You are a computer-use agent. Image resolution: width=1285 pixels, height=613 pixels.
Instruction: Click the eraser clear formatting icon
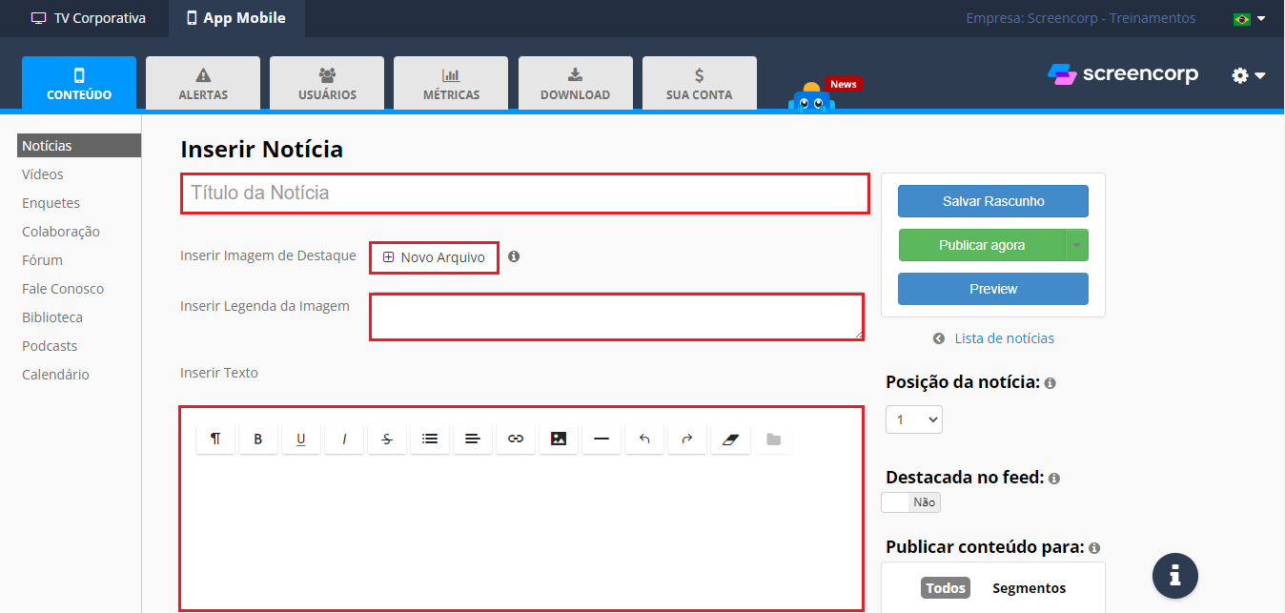click(x=730, y=439)
